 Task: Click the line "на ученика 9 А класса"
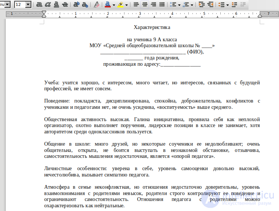pos(152,39)
